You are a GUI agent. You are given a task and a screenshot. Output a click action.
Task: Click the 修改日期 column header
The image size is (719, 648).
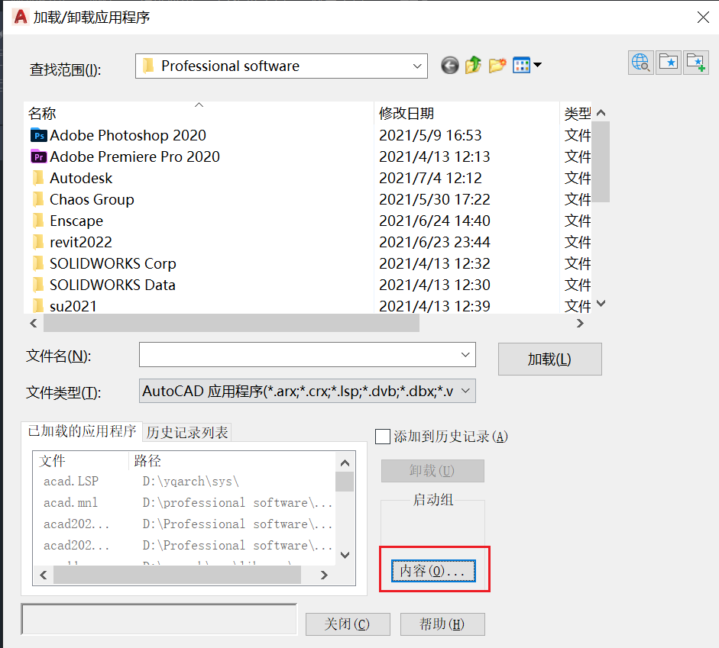click(x=467, y=113)
